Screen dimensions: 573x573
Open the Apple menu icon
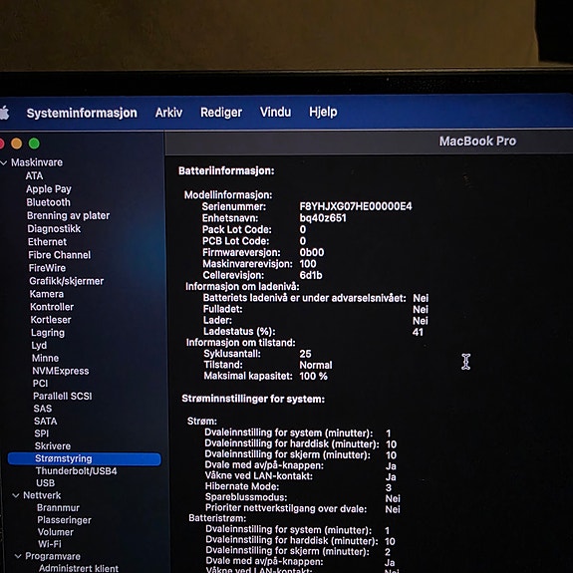[x=4, y=113]
